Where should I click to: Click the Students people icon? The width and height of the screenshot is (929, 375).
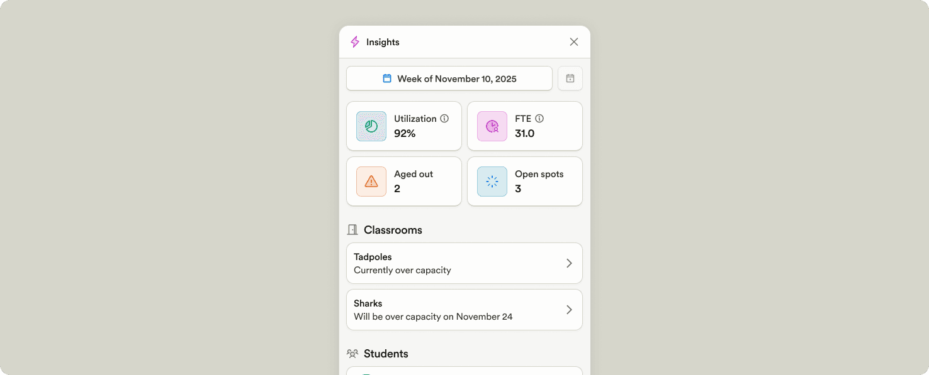pyautogui.click(x=352, y=353)
